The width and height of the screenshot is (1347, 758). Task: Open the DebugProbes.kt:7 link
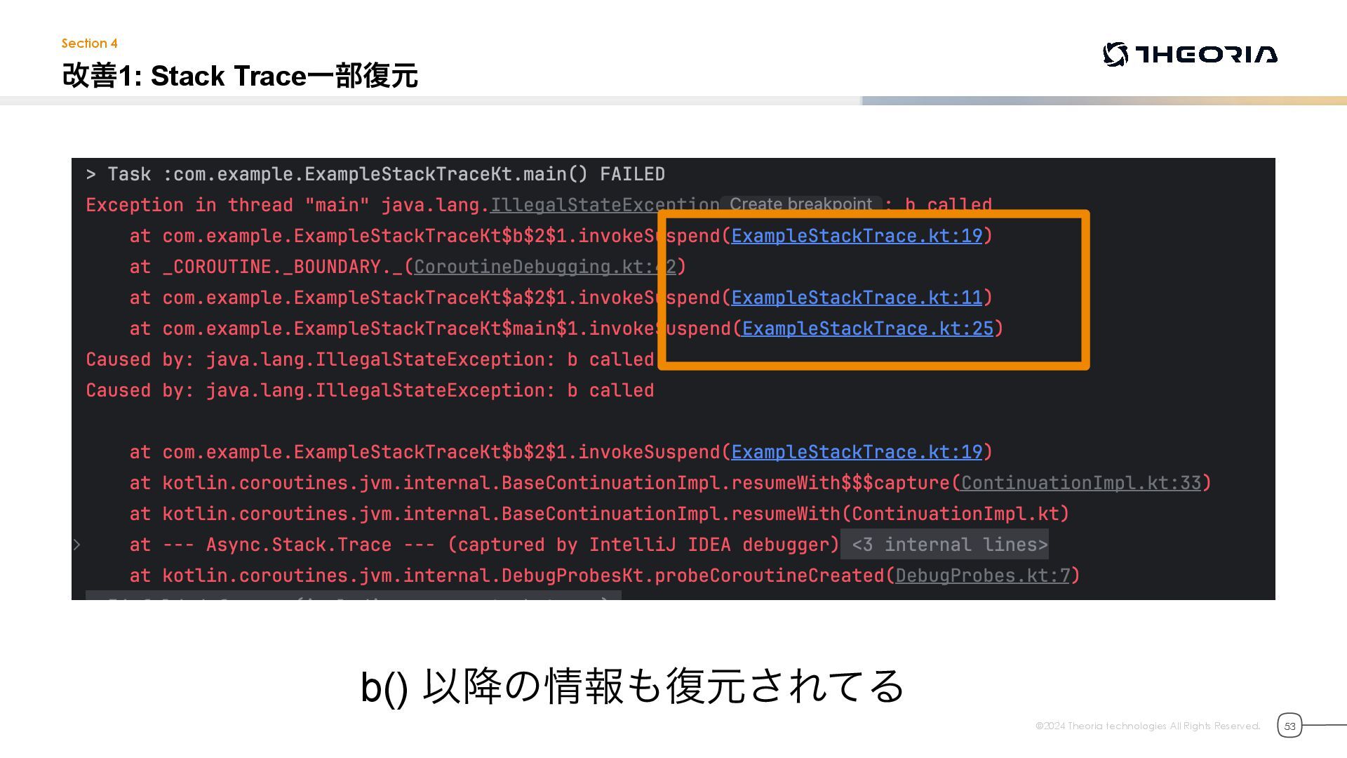982,576
